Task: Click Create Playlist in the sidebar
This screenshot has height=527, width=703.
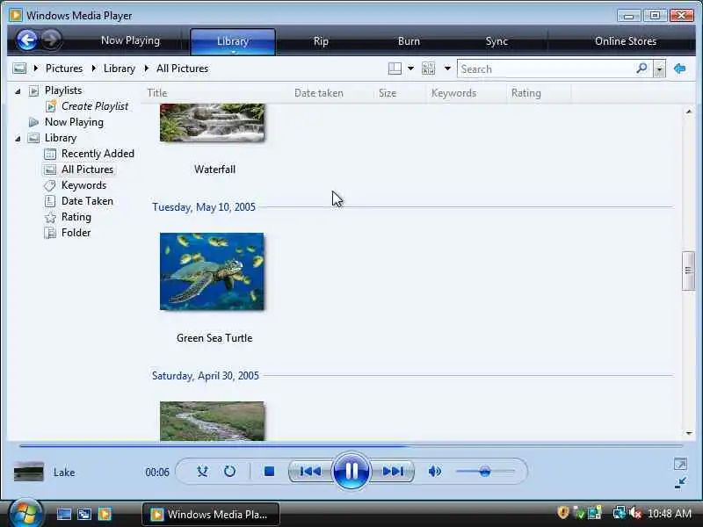Action: 95,106
